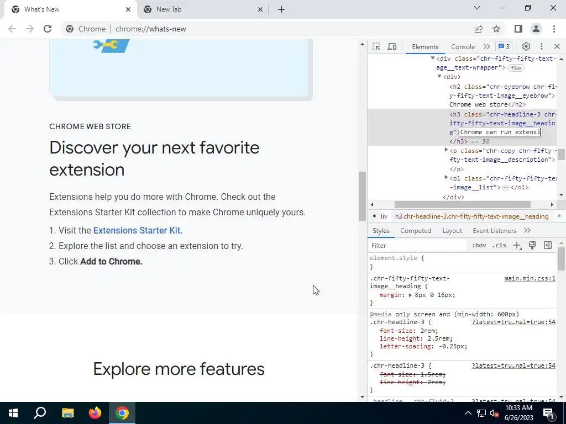Activate the inspect element picker icon

point(376,46)
